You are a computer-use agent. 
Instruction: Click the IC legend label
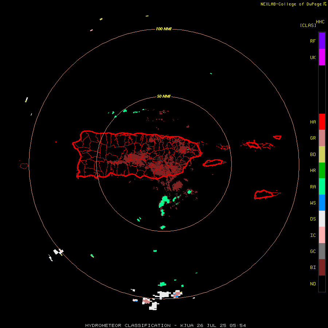coord(313,235)
